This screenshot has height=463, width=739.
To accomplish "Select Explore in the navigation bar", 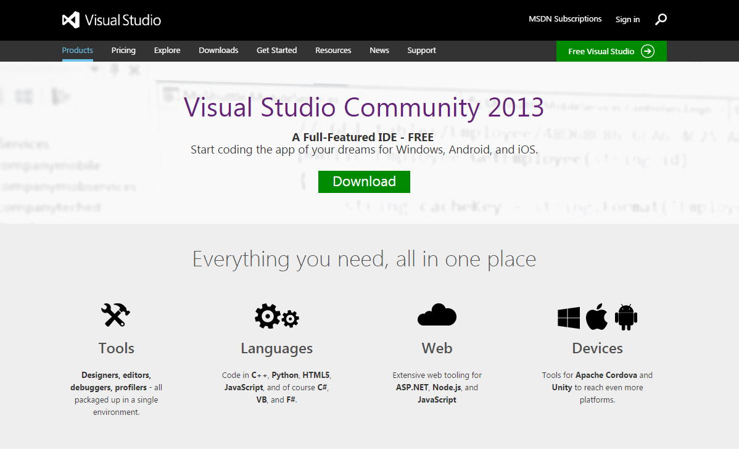I will pyautogui.click(x=167, y=51).
